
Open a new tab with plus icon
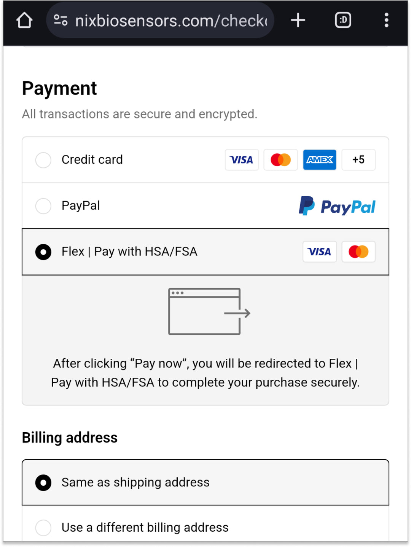pos(298,20)
